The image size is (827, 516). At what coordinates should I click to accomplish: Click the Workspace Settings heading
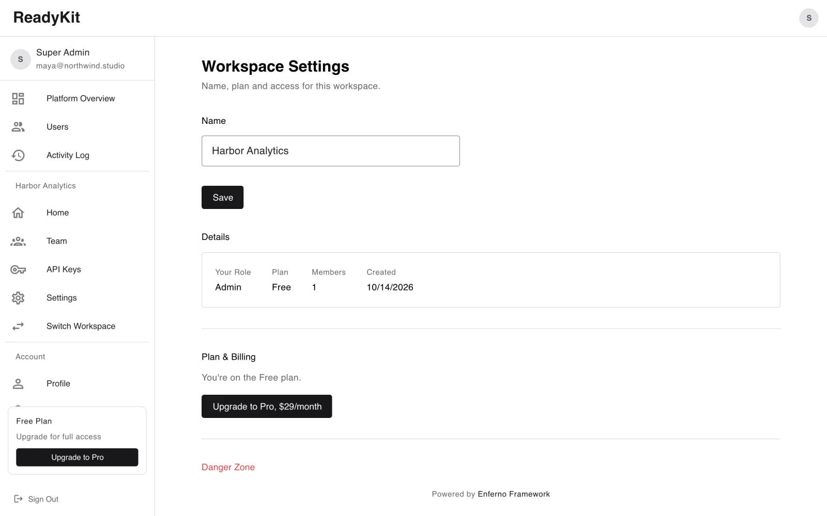(x=275, y=66)
